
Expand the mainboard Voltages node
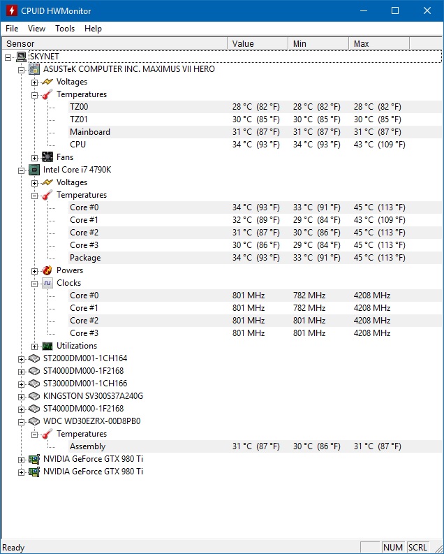click(35, 82)
